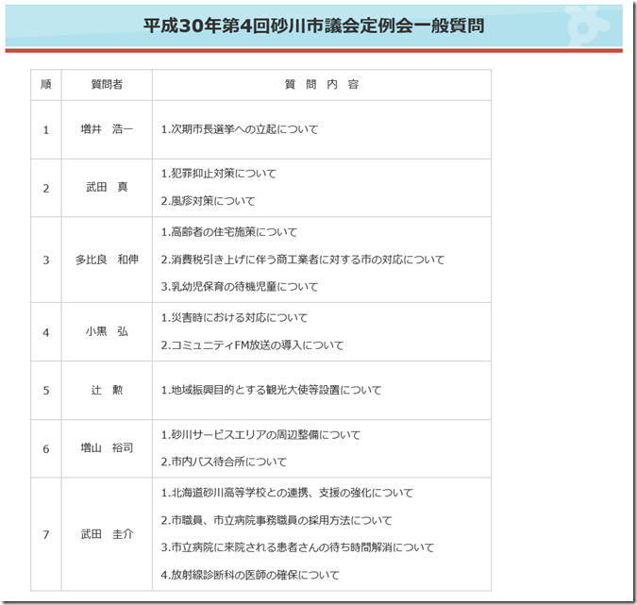Click the 順 column header
Image resolution: width=637 pixels, height=605 pixels.
[45, 85]
